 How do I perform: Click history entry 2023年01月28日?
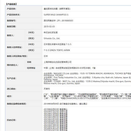[55, 115]
